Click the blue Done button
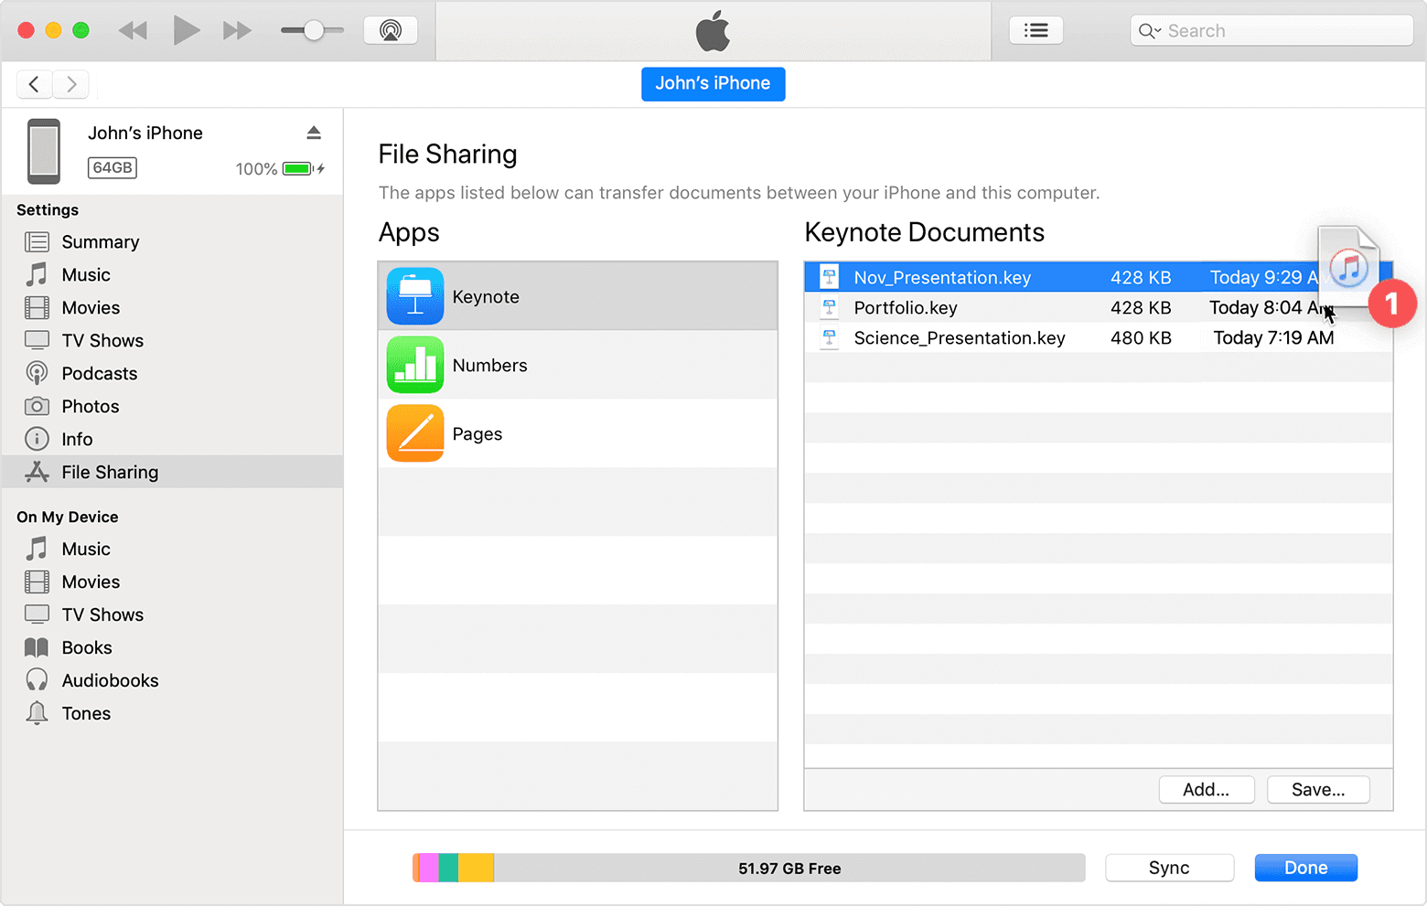 point(1305,868)
